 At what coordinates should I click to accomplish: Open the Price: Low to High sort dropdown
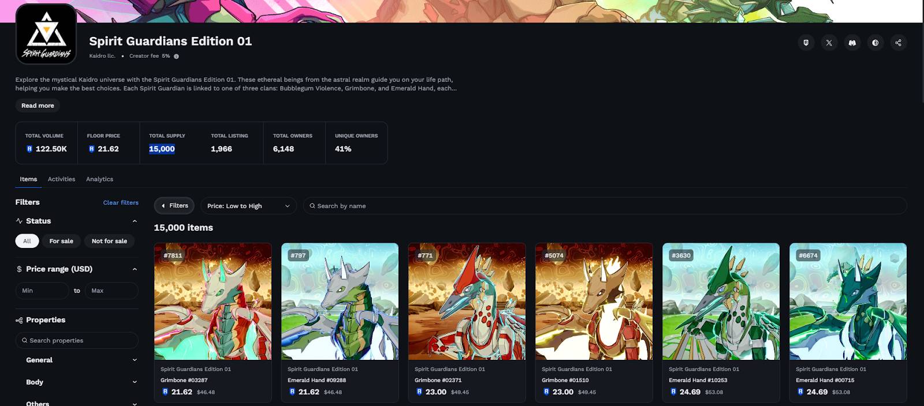point(248,206)
